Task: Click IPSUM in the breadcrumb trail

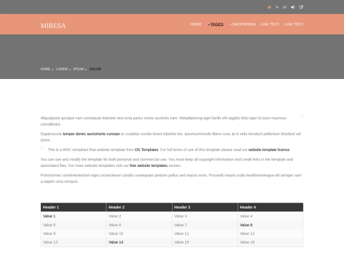Action: (x=78, y=69)
